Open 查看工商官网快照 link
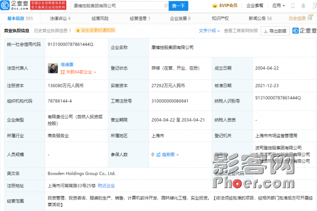Image resolution: width=317 pixels, height=211 pixels. [241, 31]
